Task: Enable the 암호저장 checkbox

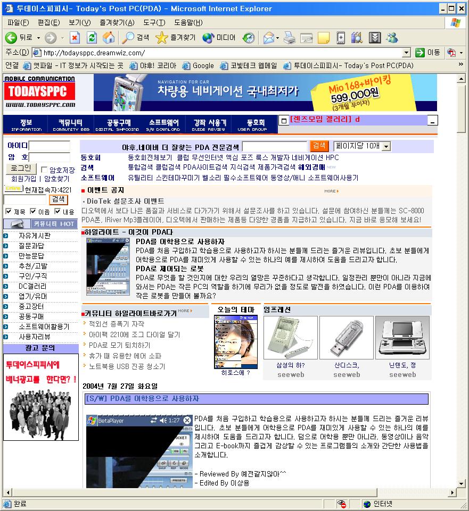Action: [x=45, y=170]
